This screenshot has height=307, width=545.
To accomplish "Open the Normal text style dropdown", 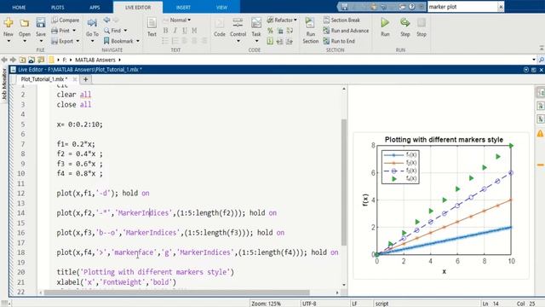I will point(178,20).
